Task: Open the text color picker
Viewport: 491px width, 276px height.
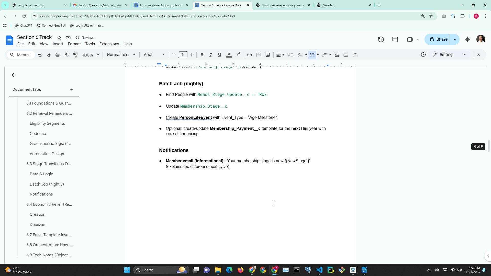Action: (x=229, y=55)
